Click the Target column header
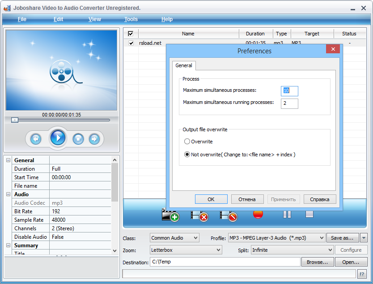 pos(312,34)
